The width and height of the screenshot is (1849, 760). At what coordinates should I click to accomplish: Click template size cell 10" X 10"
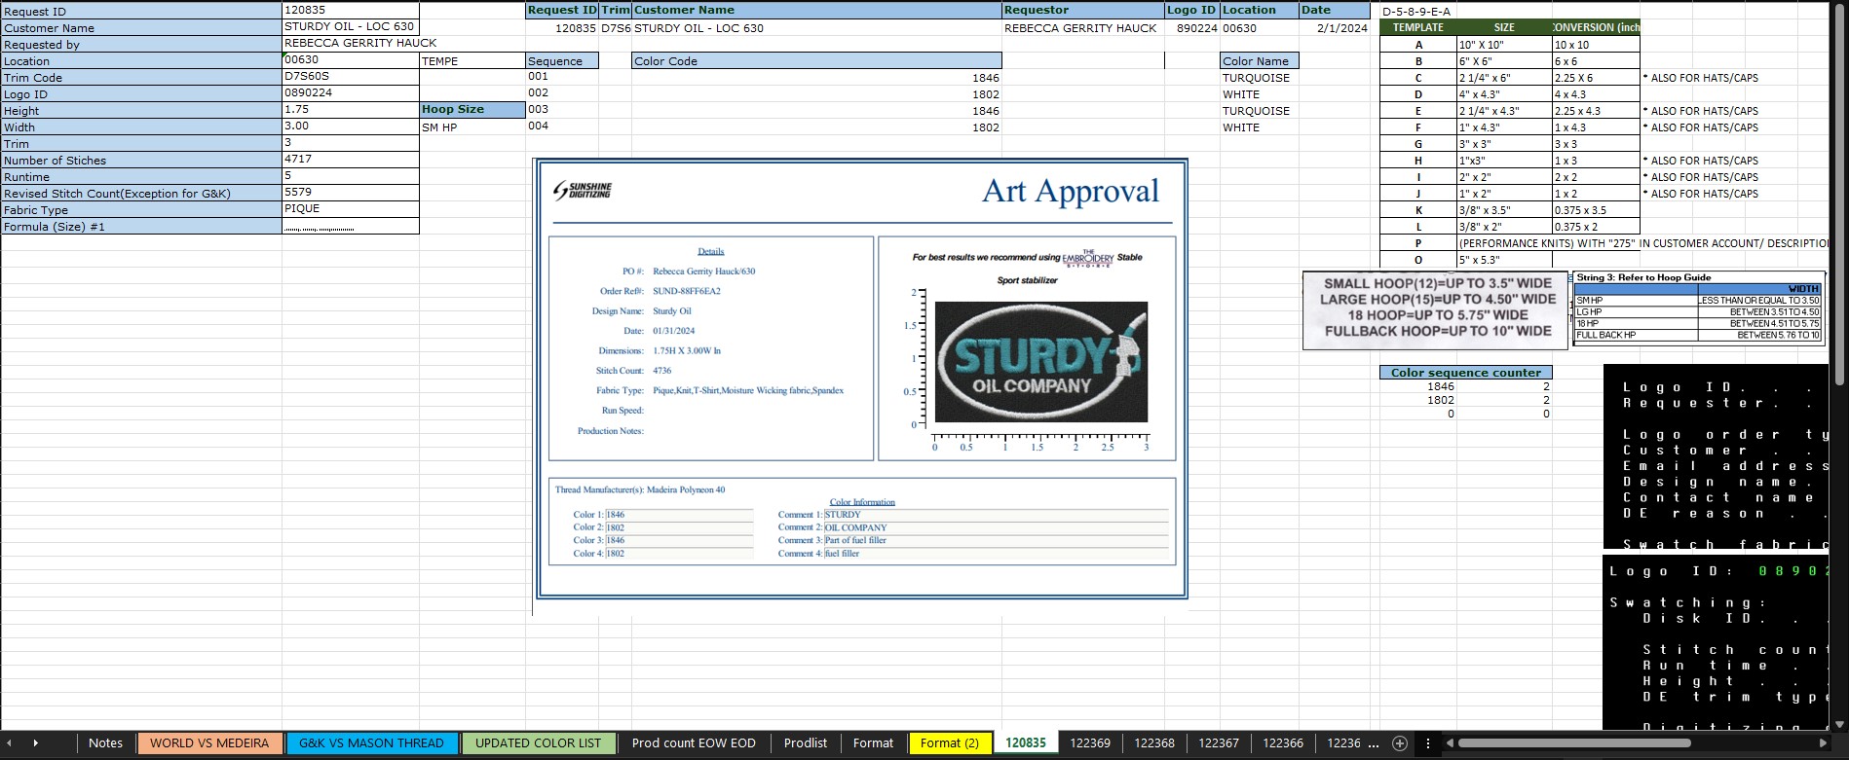tap(1504, 45)
